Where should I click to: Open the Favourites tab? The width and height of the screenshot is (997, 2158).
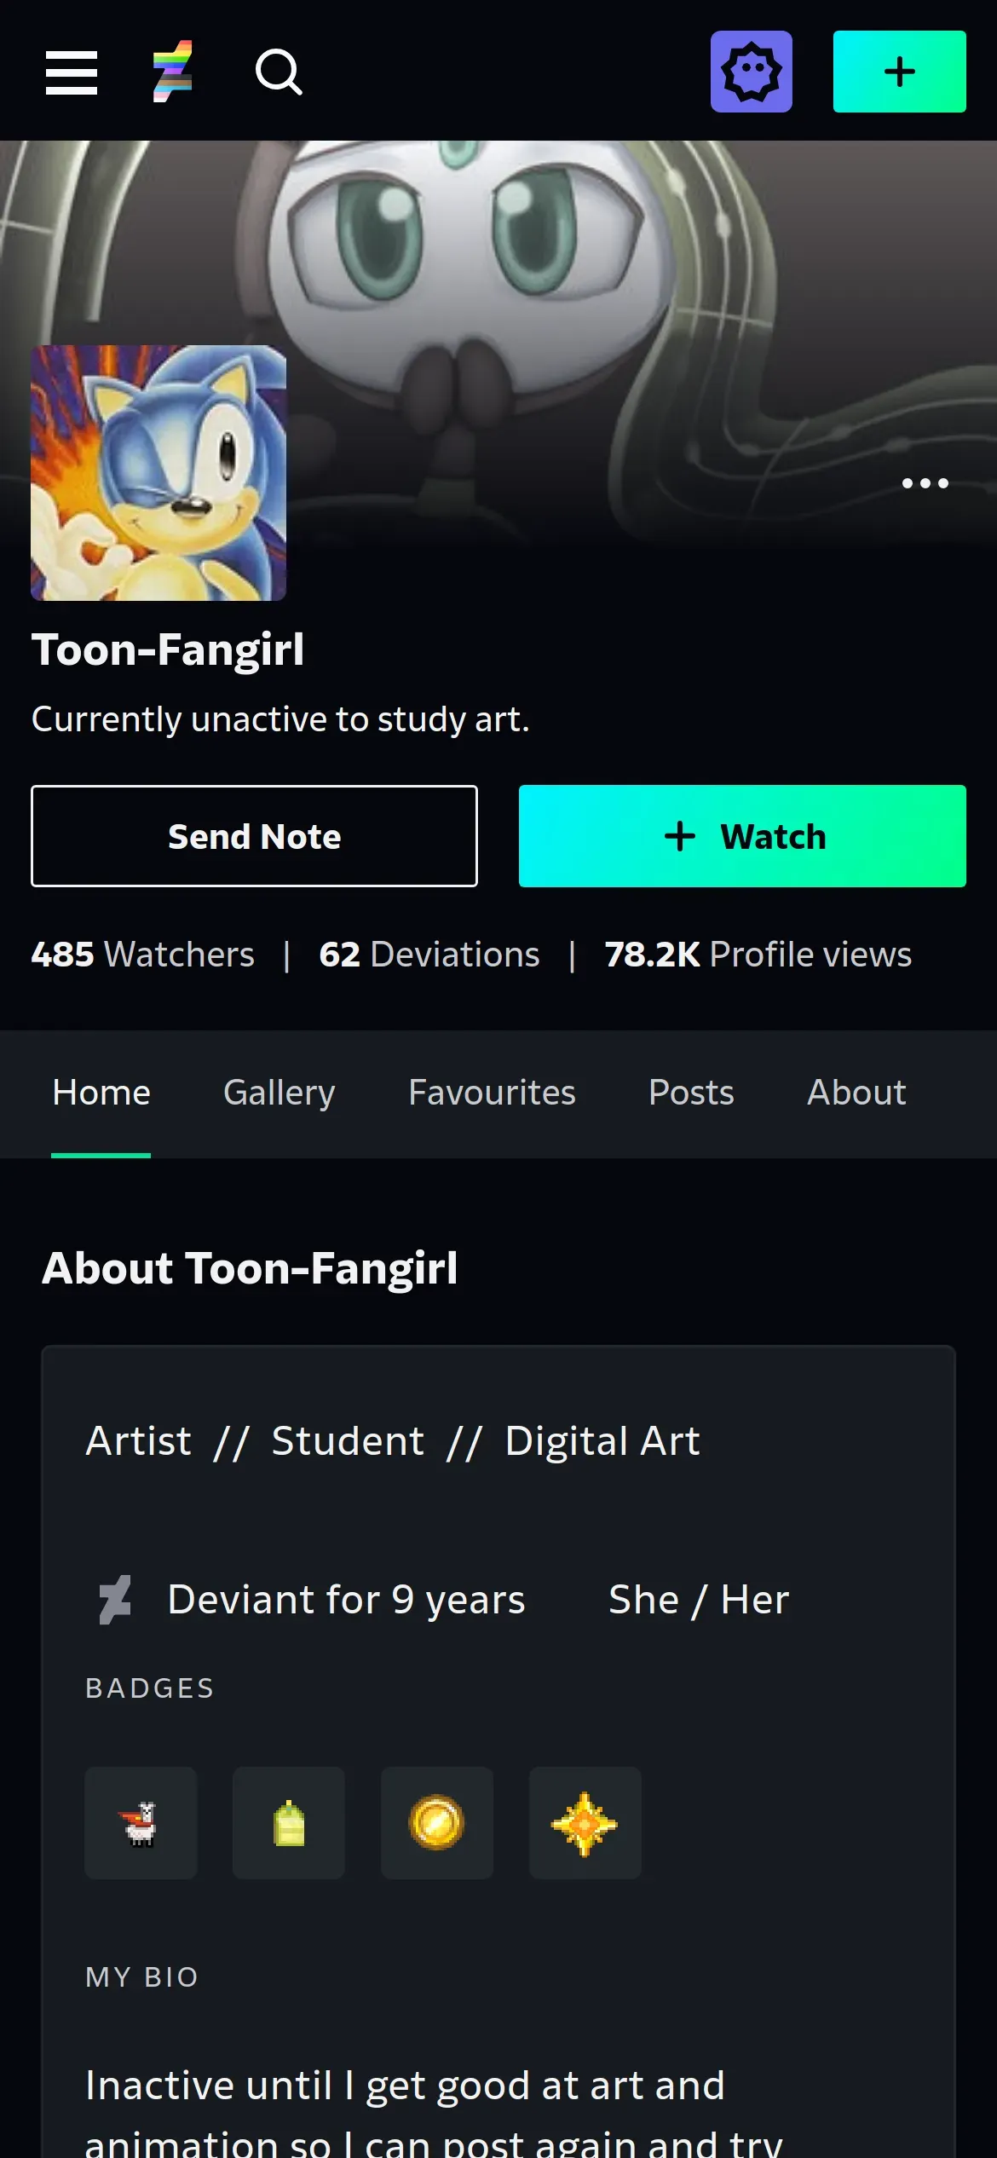(492, 1093)
